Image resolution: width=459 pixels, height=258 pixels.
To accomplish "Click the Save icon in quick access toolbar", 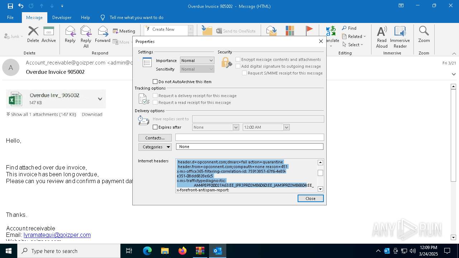I will (10, 6).
